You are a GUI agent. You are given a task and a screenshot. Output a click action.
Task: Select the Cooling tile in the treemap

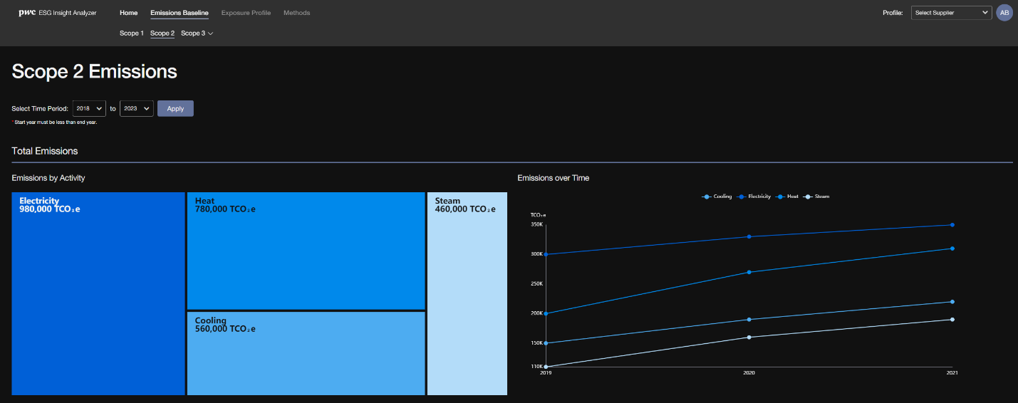tap(306, 353)
